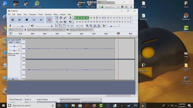Stop the recording
Screen dimensions: 193x108
click(27, 20)
